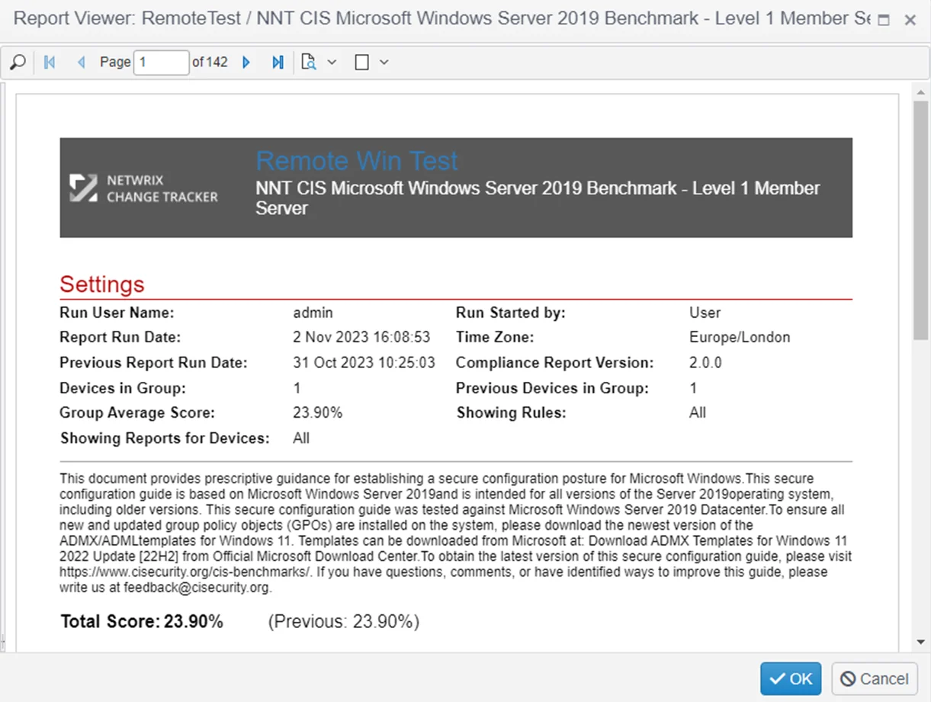Click the scrollbar down arrow

point(921,642)
